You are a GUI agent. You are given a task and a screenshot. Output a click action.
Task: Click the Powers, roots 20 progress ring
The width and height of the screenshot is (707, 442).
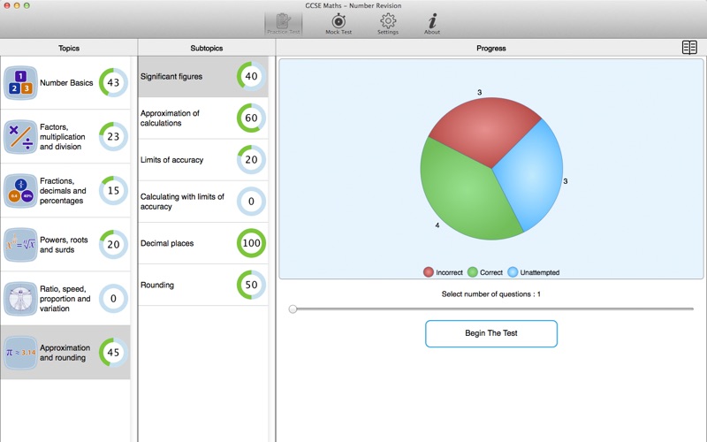click(113, 245)
